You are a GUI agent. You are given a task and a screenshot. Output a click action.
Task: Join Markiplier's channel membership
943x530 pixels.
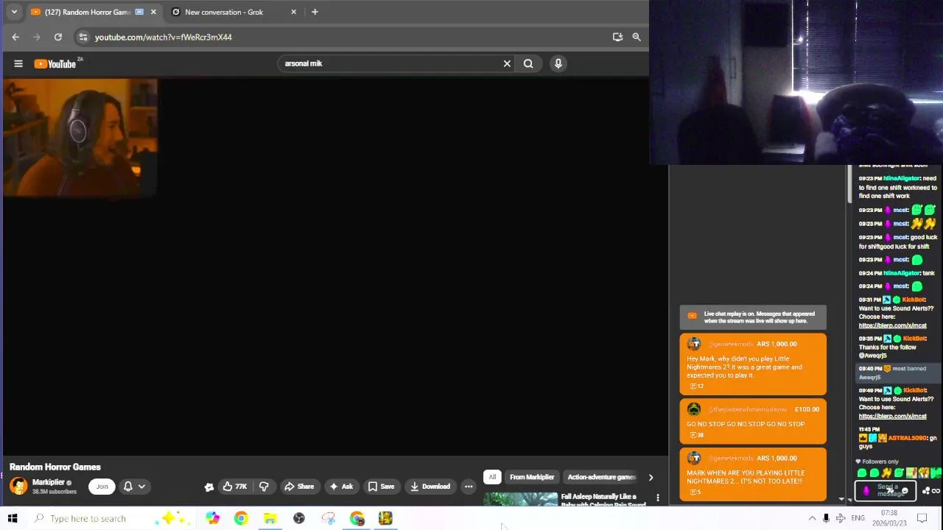102,487
